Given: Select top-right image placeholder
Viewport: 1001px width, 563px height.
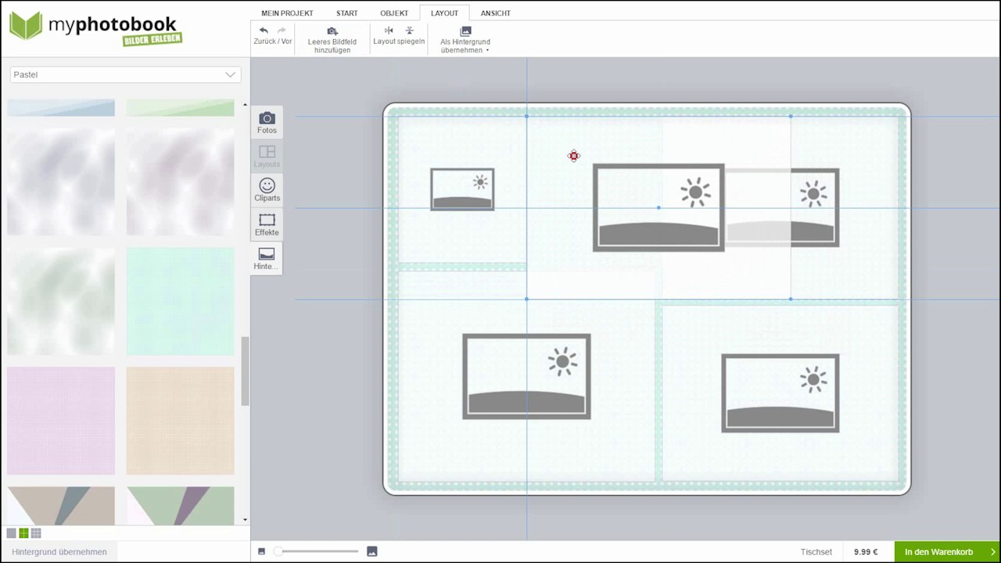Looking at the screenshot, I should point(814,207).
